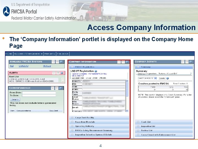Expand the Review List section
This screenshot has width=198, height=149.
pyautogui.click(x=138, y=130)
